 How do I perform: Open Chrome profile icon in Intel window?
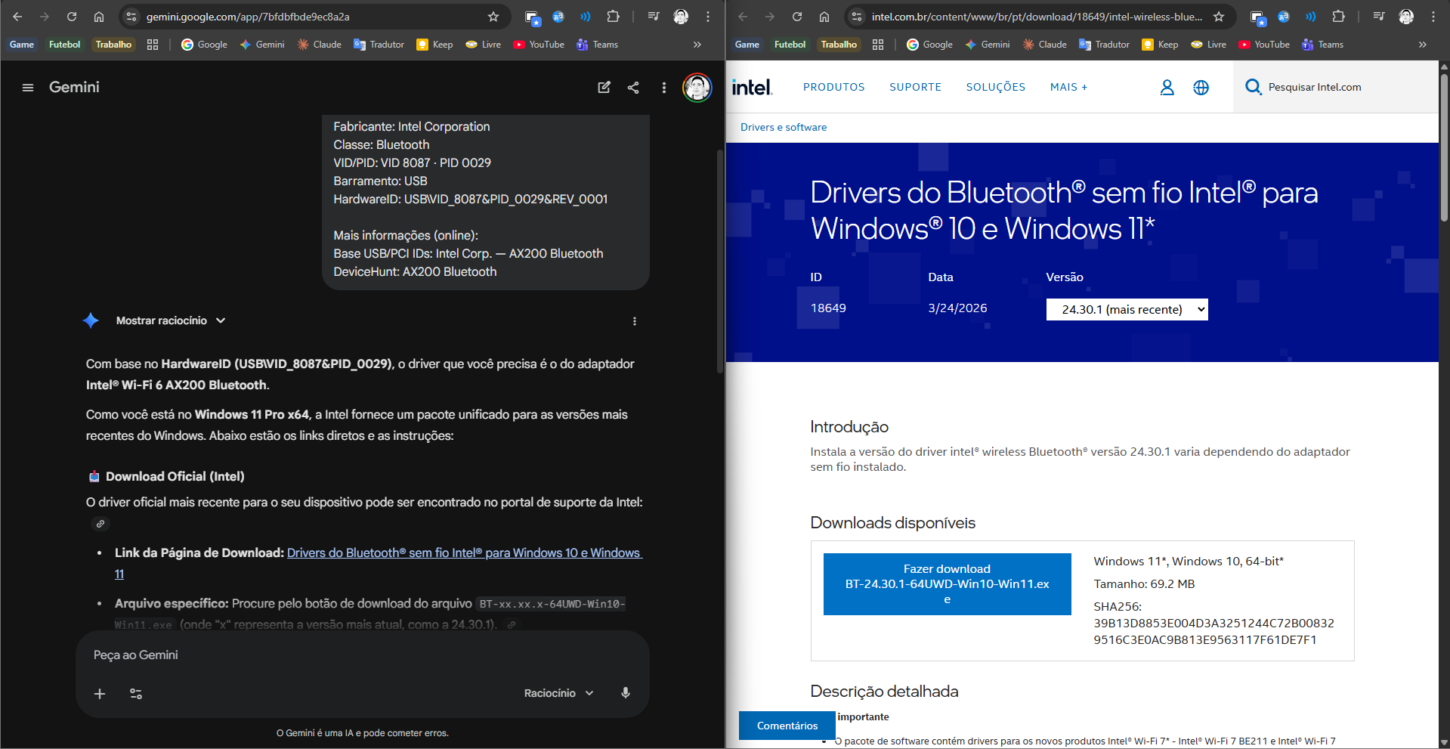coord(1406,17)
